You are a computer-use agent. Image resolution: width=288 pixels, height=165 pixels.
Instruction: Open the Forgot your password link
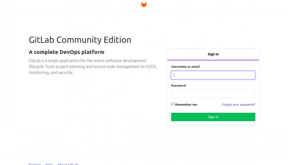pyautogui.click(x=238, y=105)
